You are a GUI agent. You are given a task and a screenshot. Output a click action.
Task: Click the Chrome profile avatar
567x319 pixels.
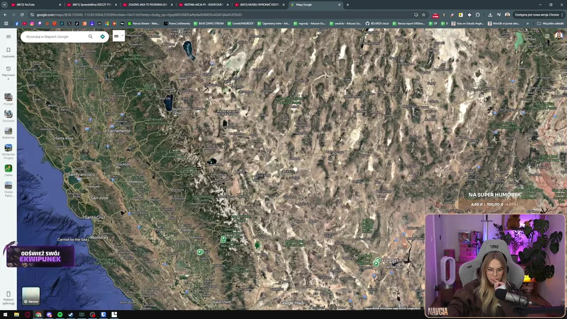tap(507, 15)
